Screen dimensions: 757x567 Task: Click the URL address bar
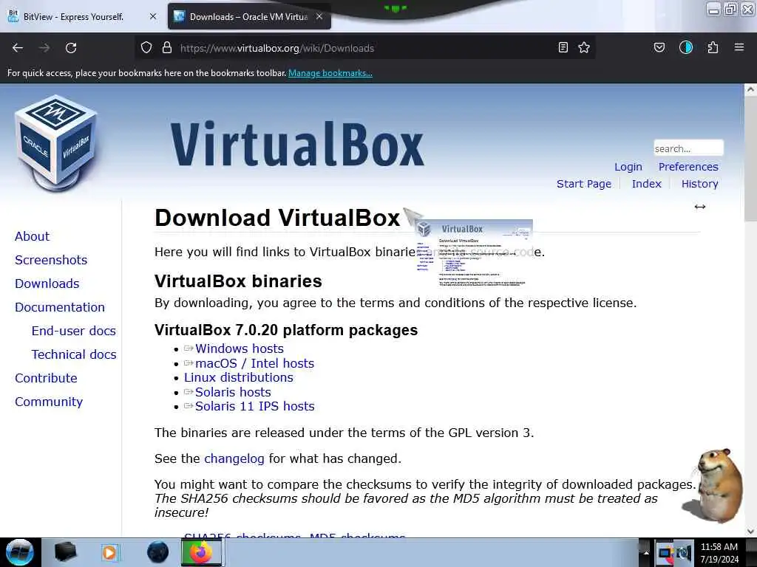point(365,48)
